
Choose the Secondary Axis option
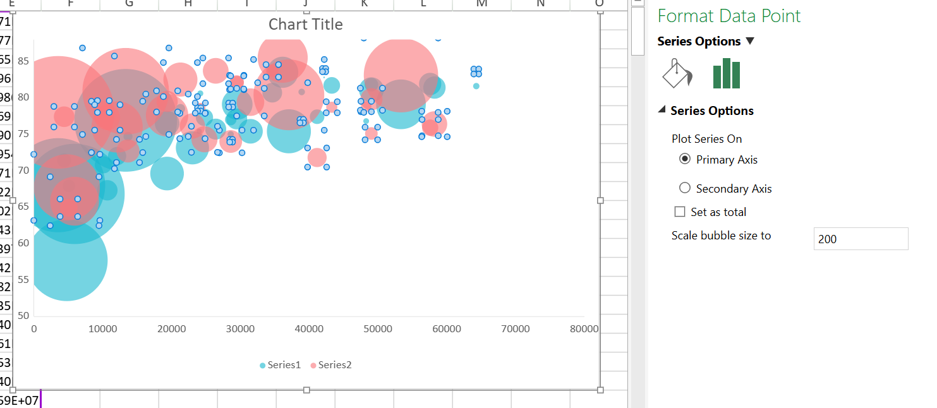click(x=684, y=188)
